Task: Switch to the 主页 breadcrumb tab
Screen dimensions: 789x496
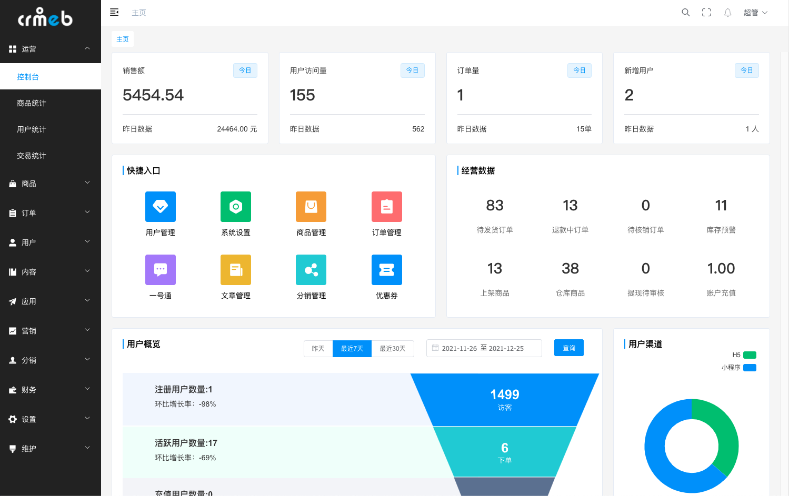Action: 122,38
